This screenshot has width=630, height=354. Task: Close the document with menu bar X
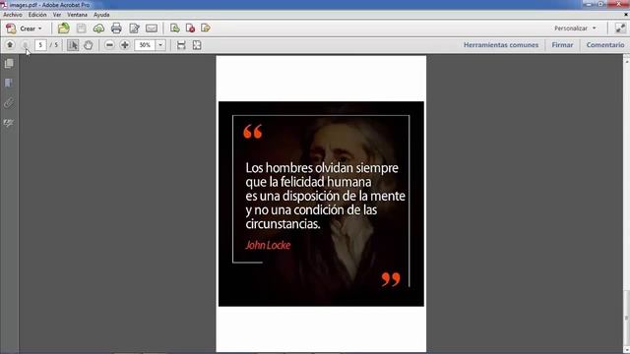point(626,15)
